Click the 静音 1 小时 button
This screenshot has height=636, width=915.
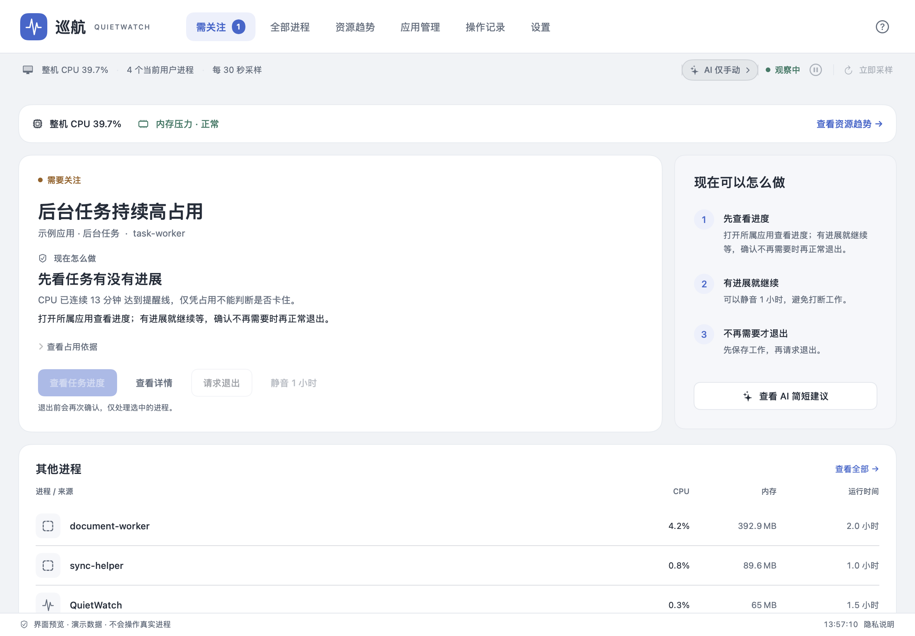click(293, 383)
